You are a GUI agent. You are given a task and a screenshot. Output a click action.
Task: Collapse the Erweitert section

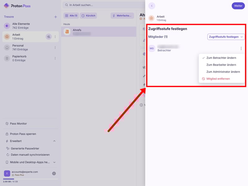[54, 141]
